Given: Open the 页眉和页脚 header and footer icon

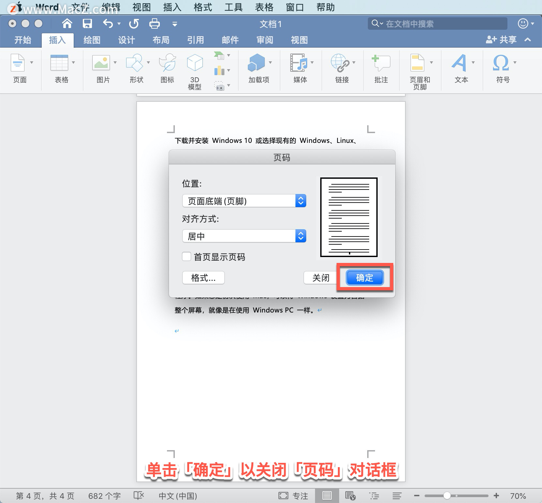Looking at the screenshot, I should 418,63.
